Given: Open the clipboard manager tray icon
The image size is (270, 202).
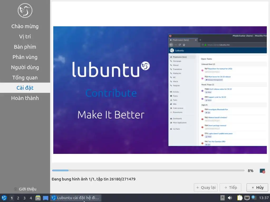Looking at the screenshot, I should [x=240, y=198].
